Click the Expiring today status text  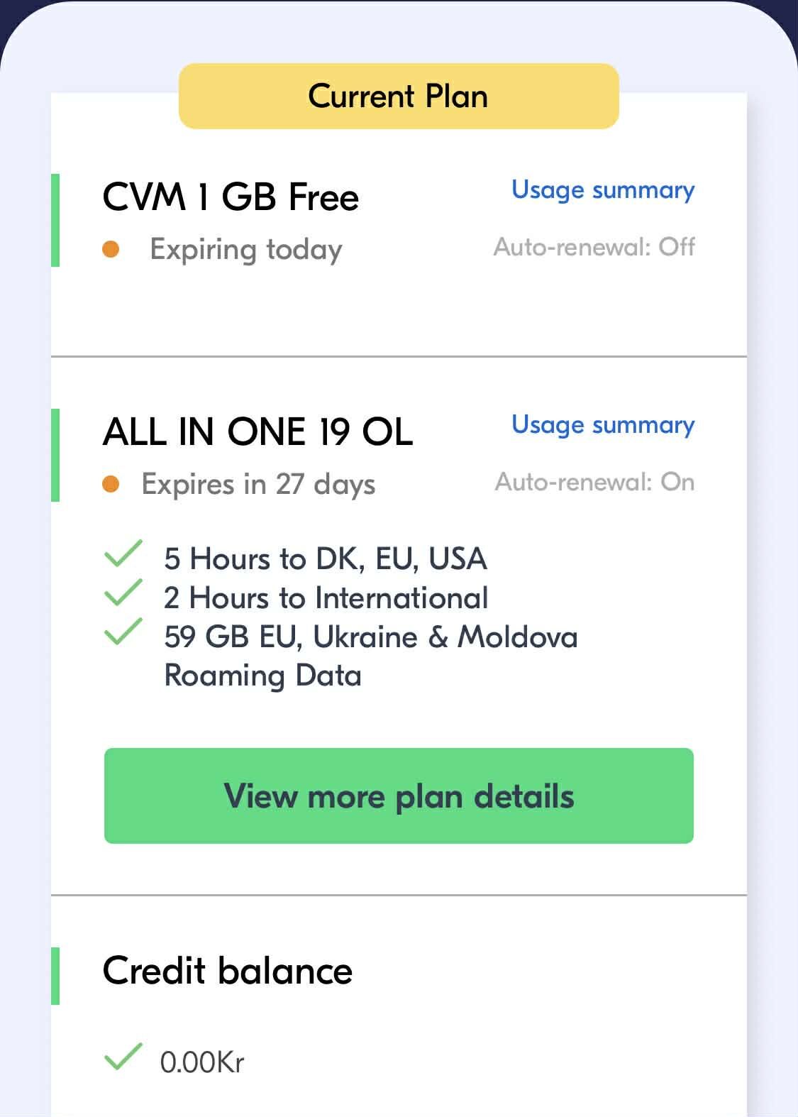[245, 250]
